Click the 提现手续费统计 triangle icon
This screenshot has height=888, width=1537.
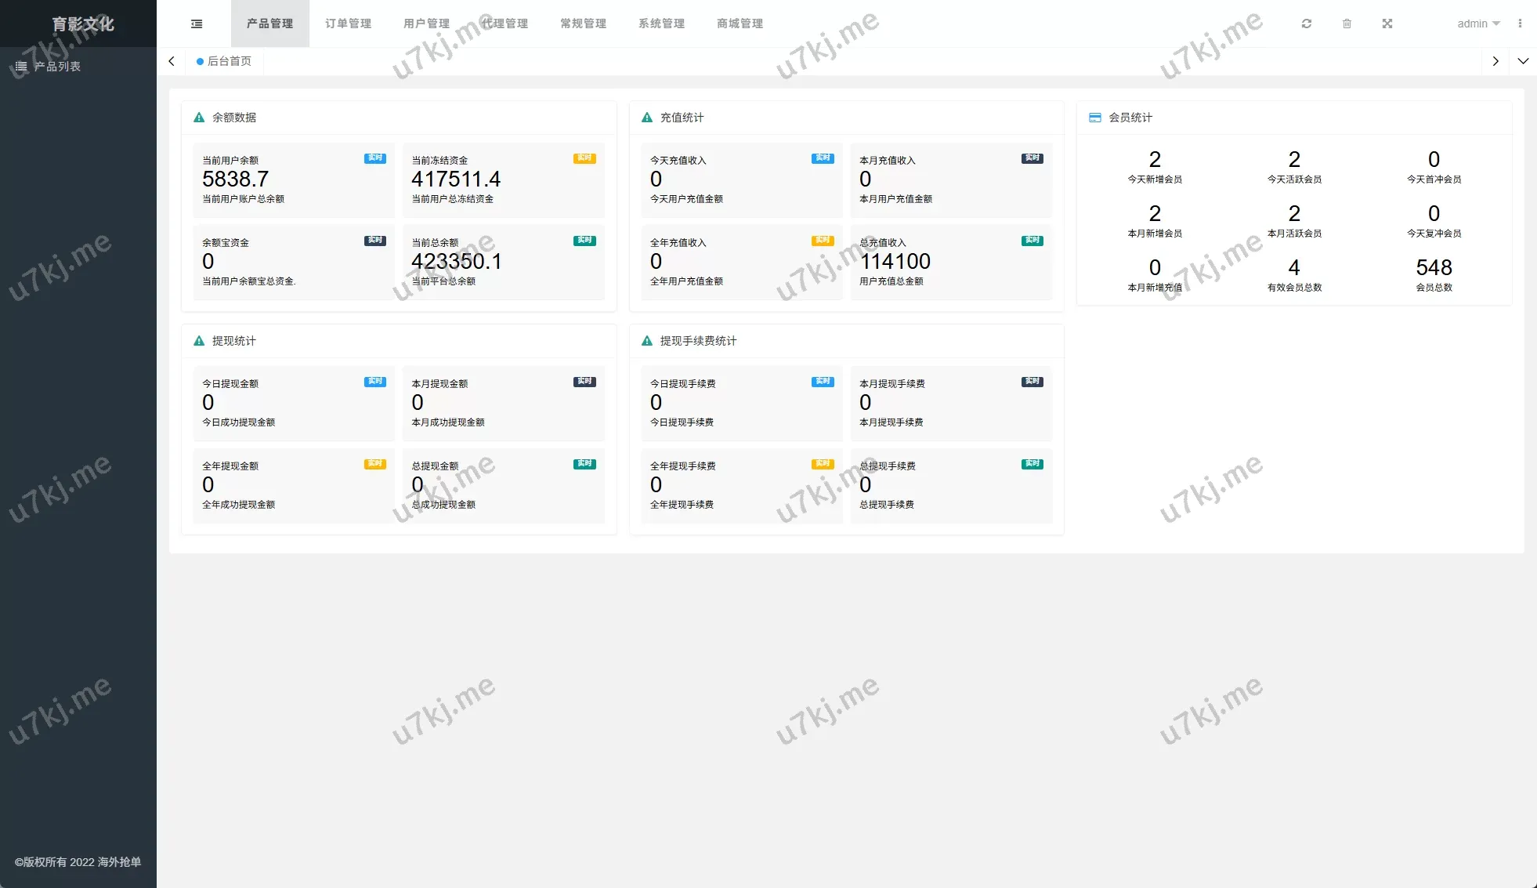tap(647, 341)
